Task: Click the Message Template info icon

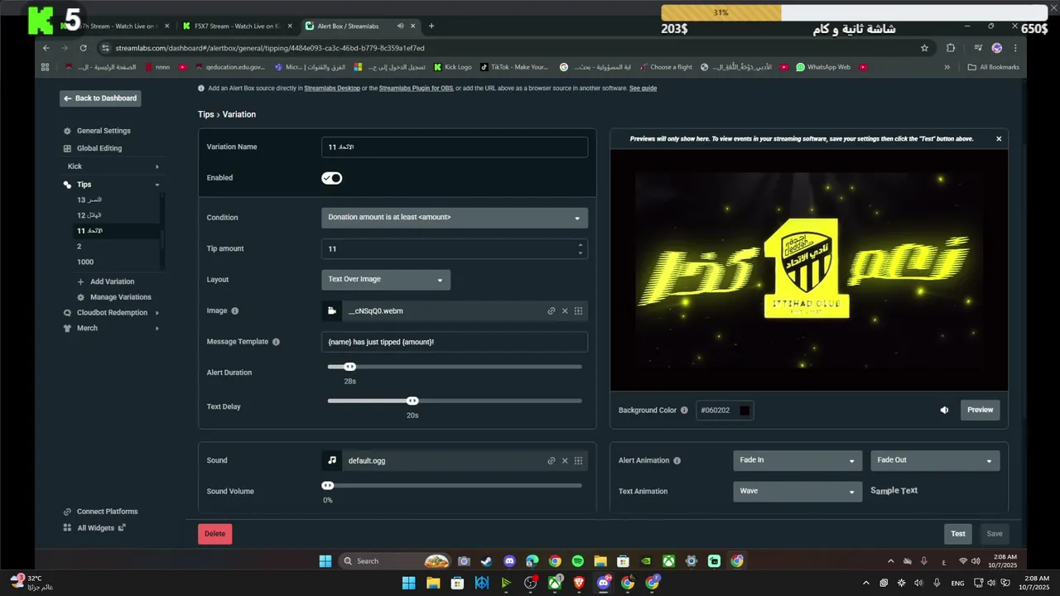Action: (x=276, y=342)
